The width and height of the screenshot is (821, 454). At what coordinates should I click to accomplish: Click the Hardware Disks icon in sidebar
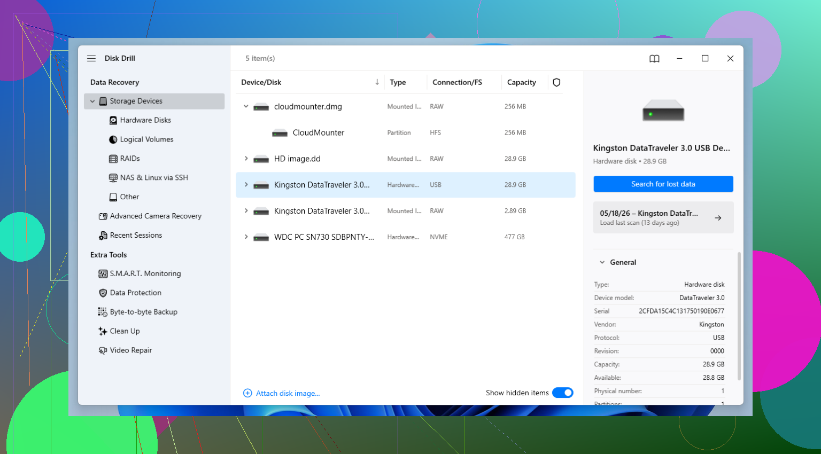pyautogui.click(x=113, y=120)
